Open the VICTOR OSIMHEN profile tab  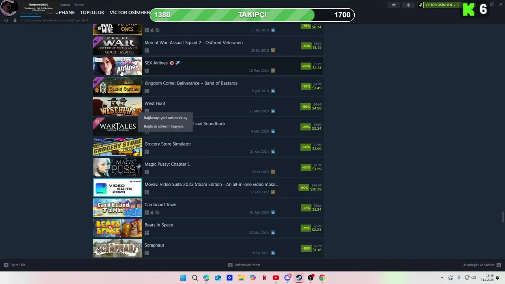point(130,13)
